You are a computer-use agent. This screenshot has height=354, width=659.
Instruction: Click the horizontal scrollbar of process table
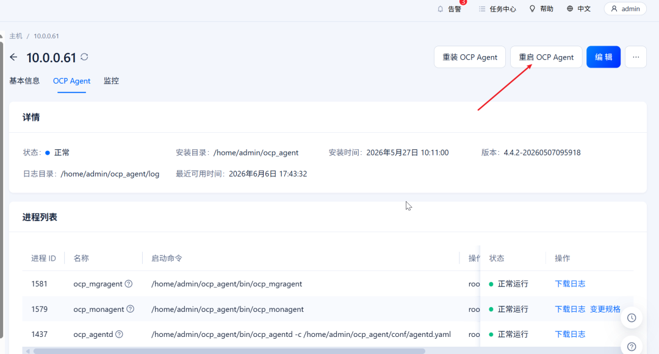229,351
